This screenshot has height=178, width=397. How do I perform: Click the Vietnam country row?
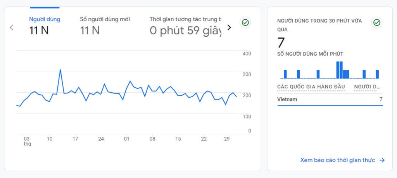click(x=330, y=99)
